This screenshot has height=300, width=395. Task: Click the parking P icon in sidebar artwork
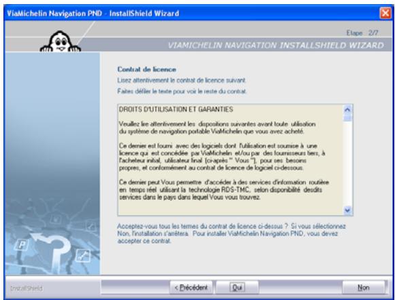[x=22, y=245]
